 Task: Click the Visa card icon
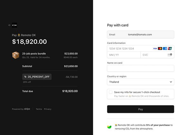155,49
